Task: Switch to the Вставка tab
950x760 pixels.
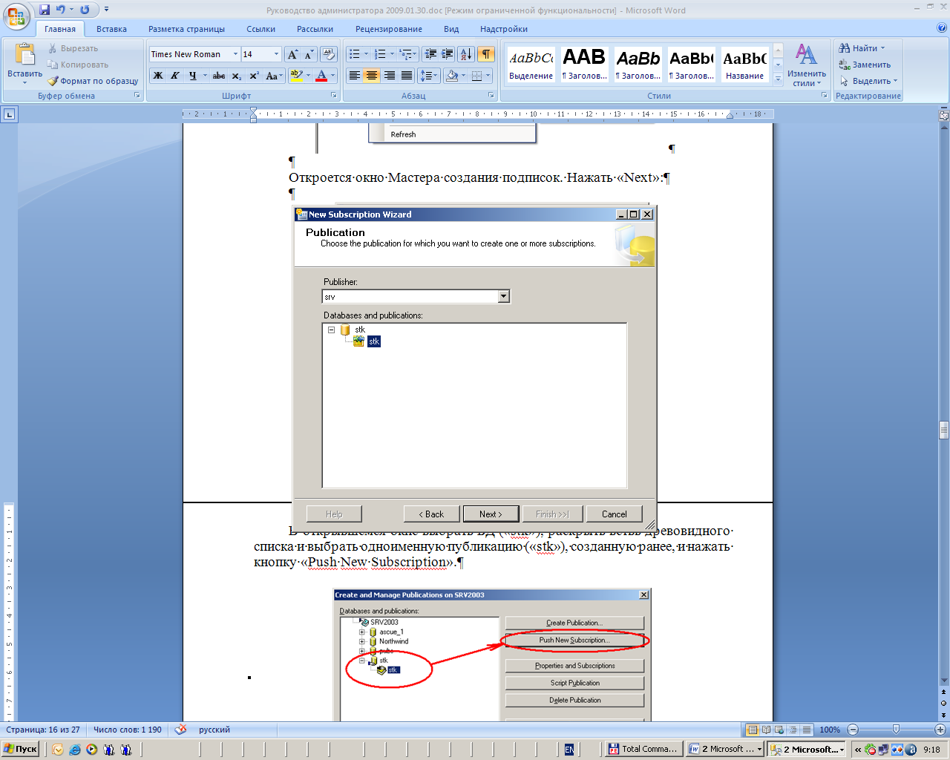Action: tap(111, 29)
